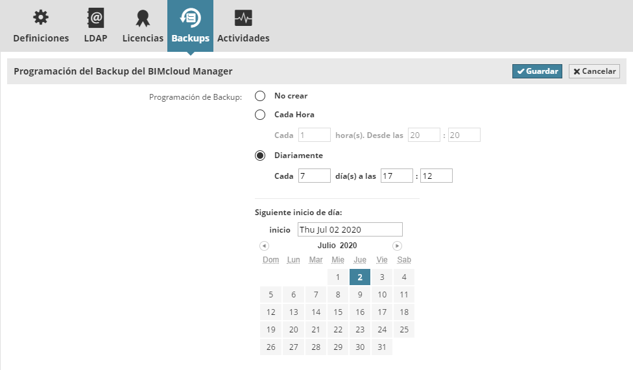This screenshot has width=633, height=370.
Task: Click the daily minutes field showing 12
Action: (x=436, y=176)
